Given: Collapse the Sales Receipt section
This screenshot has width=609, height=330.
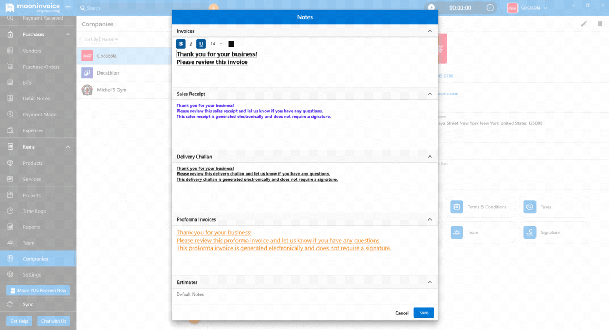Looking at the screenshot, I should [x=430, y=94].
